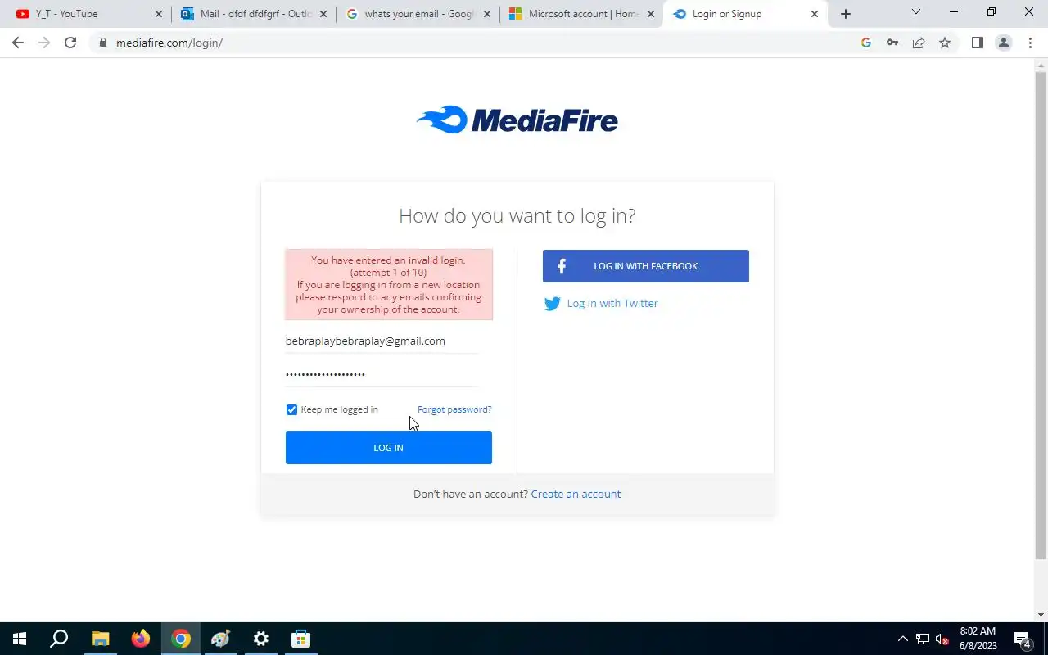This screenshot has height=655, width=1048.
Task: Switch to the Microsoft account tab
Action: pyautogui.click(x=582, y=14)
